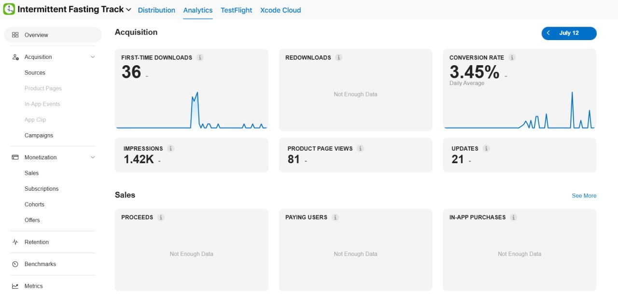The width and height of the screenshot is (618, 296).
Task: Select the Analytics tab
Action: pyautogui.click(x=198, y=10)
